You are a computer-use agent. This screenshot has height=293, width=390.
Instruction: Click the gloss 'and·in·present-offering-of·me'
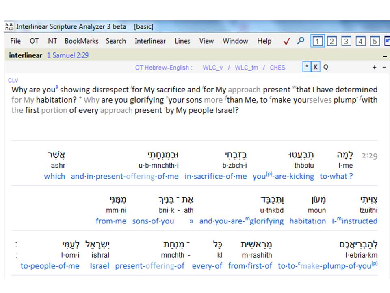coord(125,176)
